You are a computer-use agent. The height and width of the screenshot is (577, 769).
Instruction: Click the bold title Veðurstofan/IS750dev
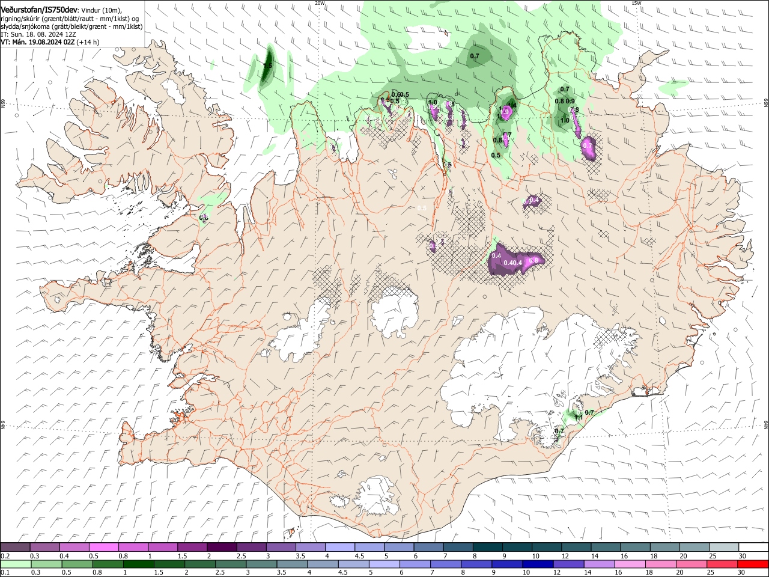39,10
